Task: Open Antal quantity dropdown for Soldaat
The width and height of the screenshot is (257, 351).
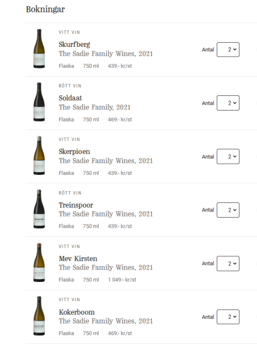Action: pyautogui.click(x=228, y=103)
